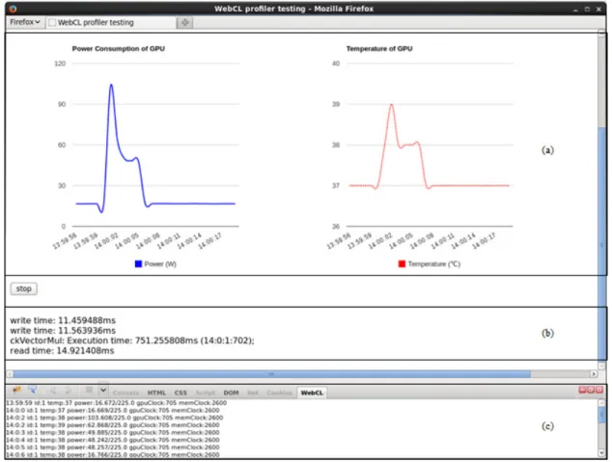Image resolution: width=612 pixels, height=462 pixels.
Task: Click the Temperature (°C) legend label
Action: click(434, 264)
